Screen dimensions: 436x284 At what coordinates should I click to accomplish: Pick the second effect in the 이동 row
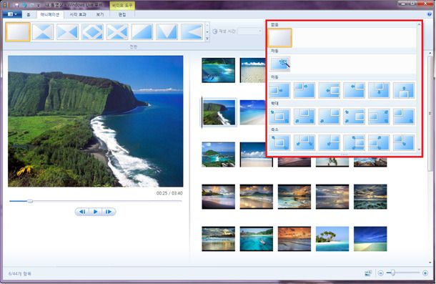[x=304, y=90]
